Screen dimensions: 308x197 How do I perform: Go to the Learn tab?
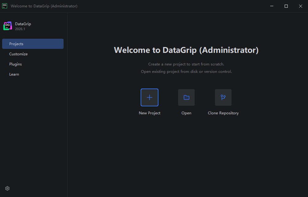(x=14, y=74)
